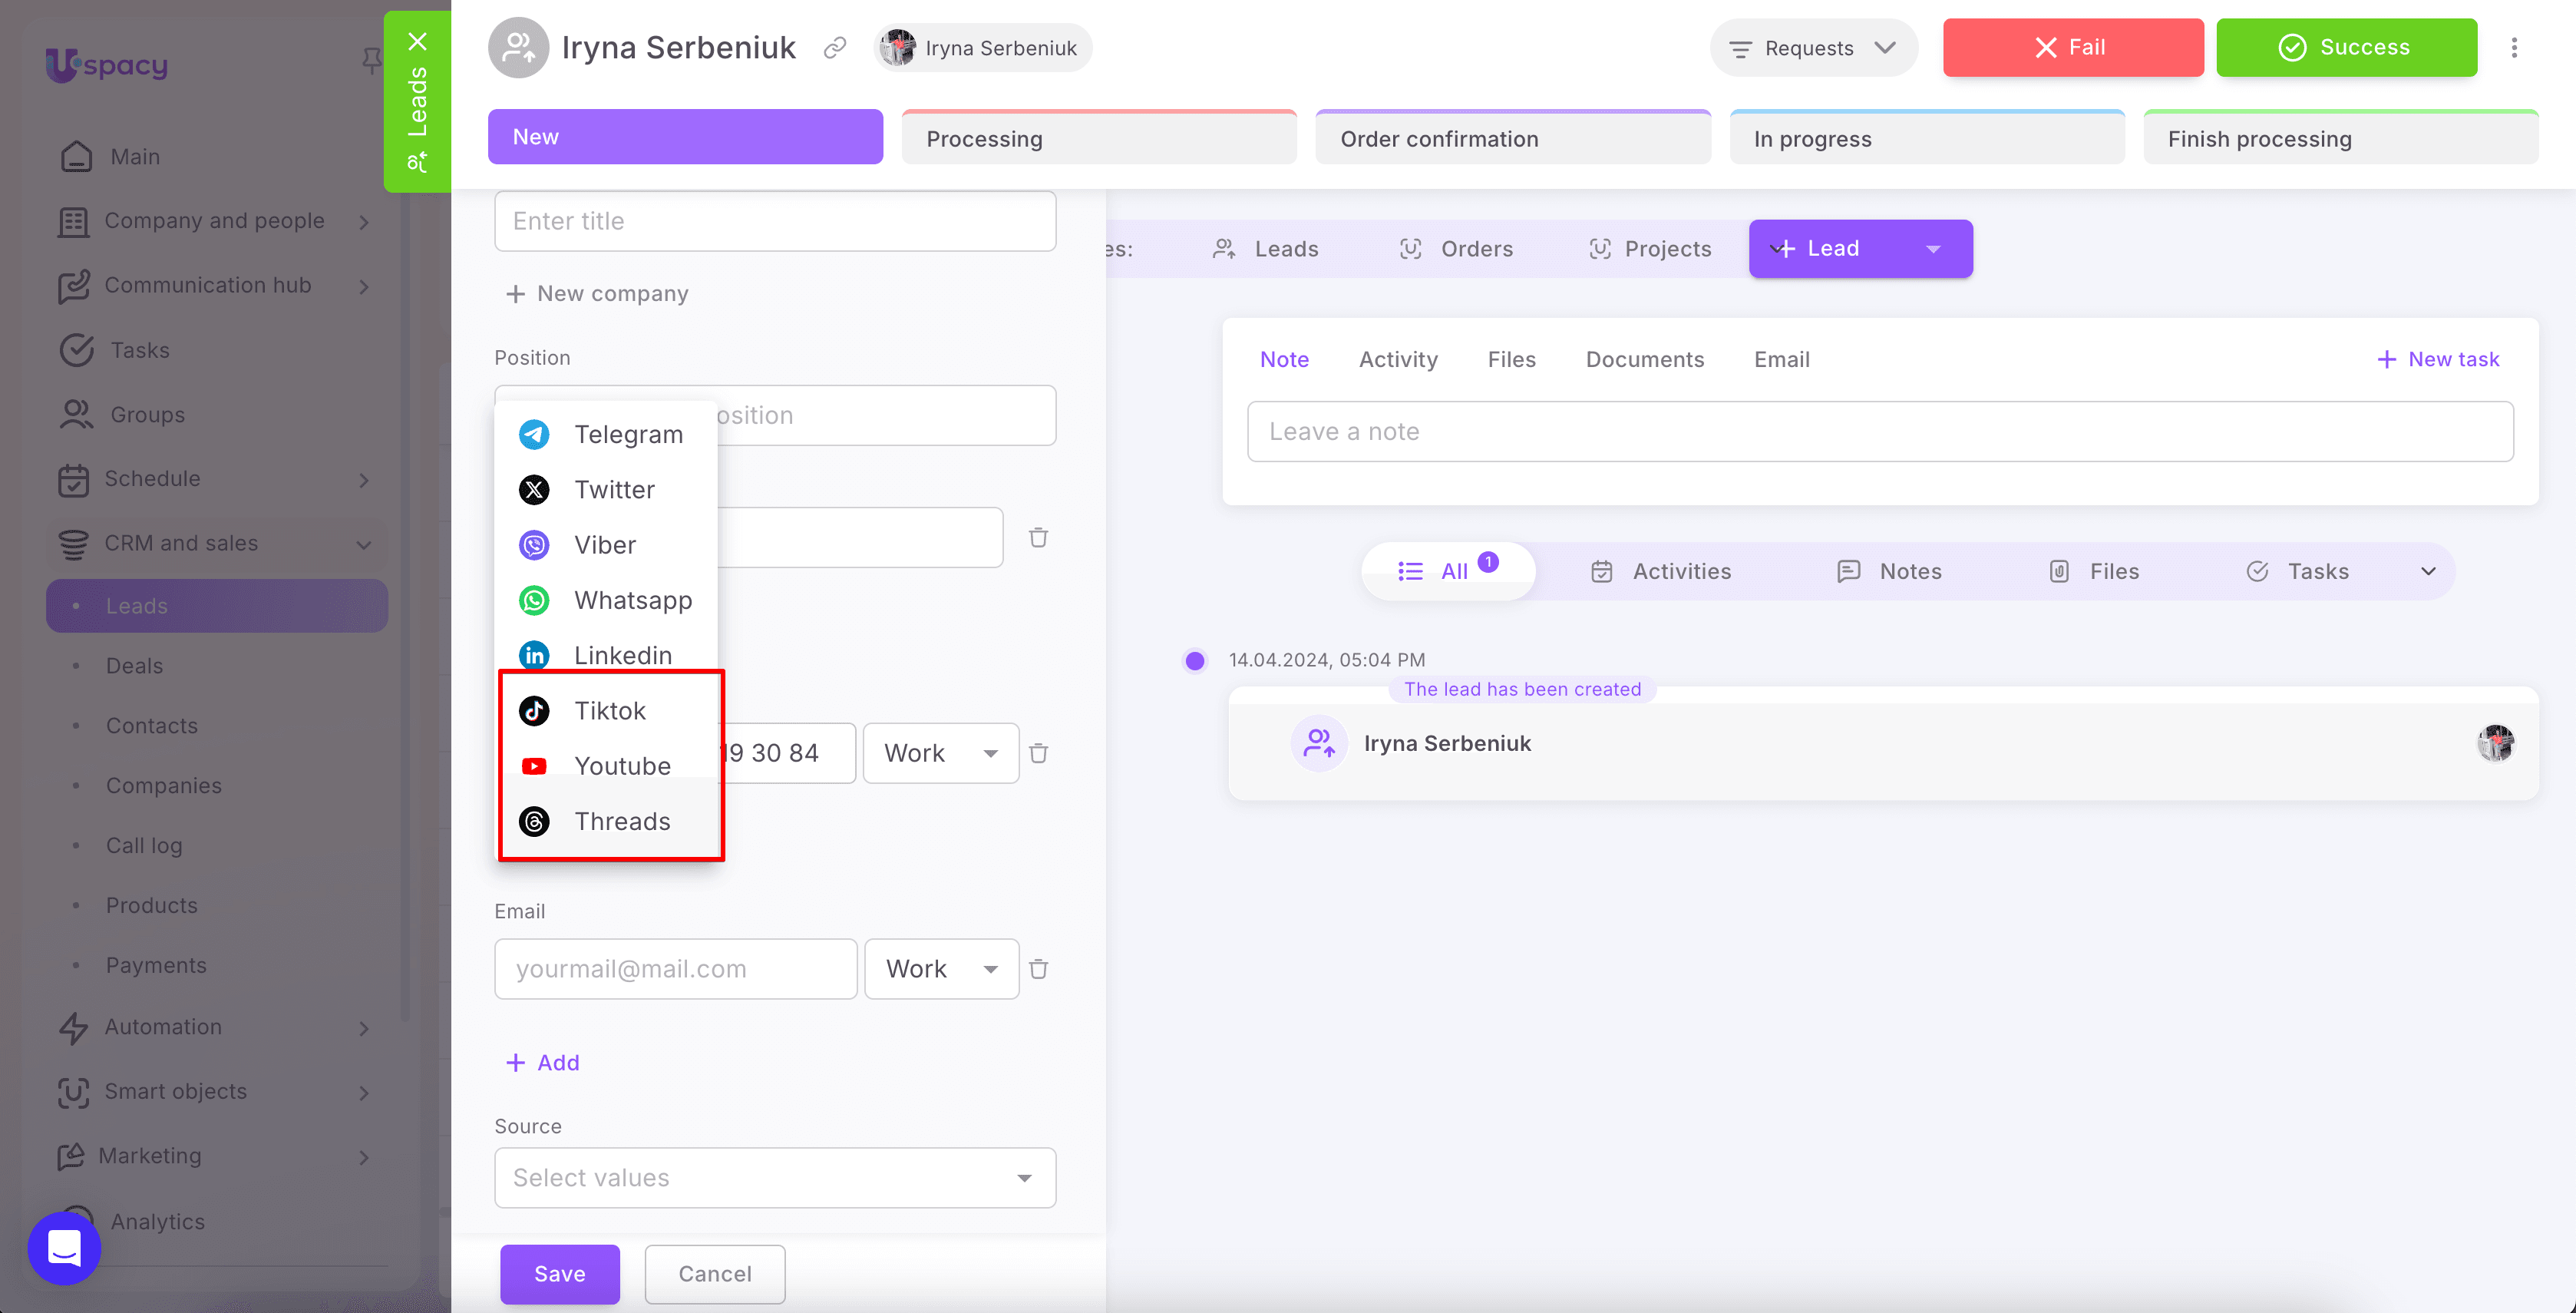
Task: Choose the Linkedin icon
Action: pyautogui.click(x=534, y=655)
